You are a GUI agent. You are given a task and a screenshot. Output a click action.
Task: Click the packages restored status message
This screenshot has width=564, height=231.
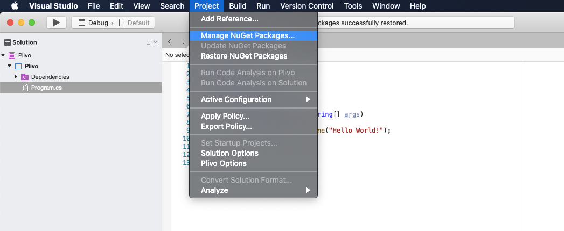[x=363, y=23]
